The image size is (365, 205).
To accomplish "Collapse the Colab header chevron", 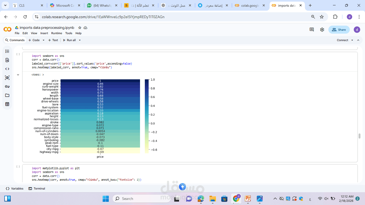I will click(x=358, y=40).
